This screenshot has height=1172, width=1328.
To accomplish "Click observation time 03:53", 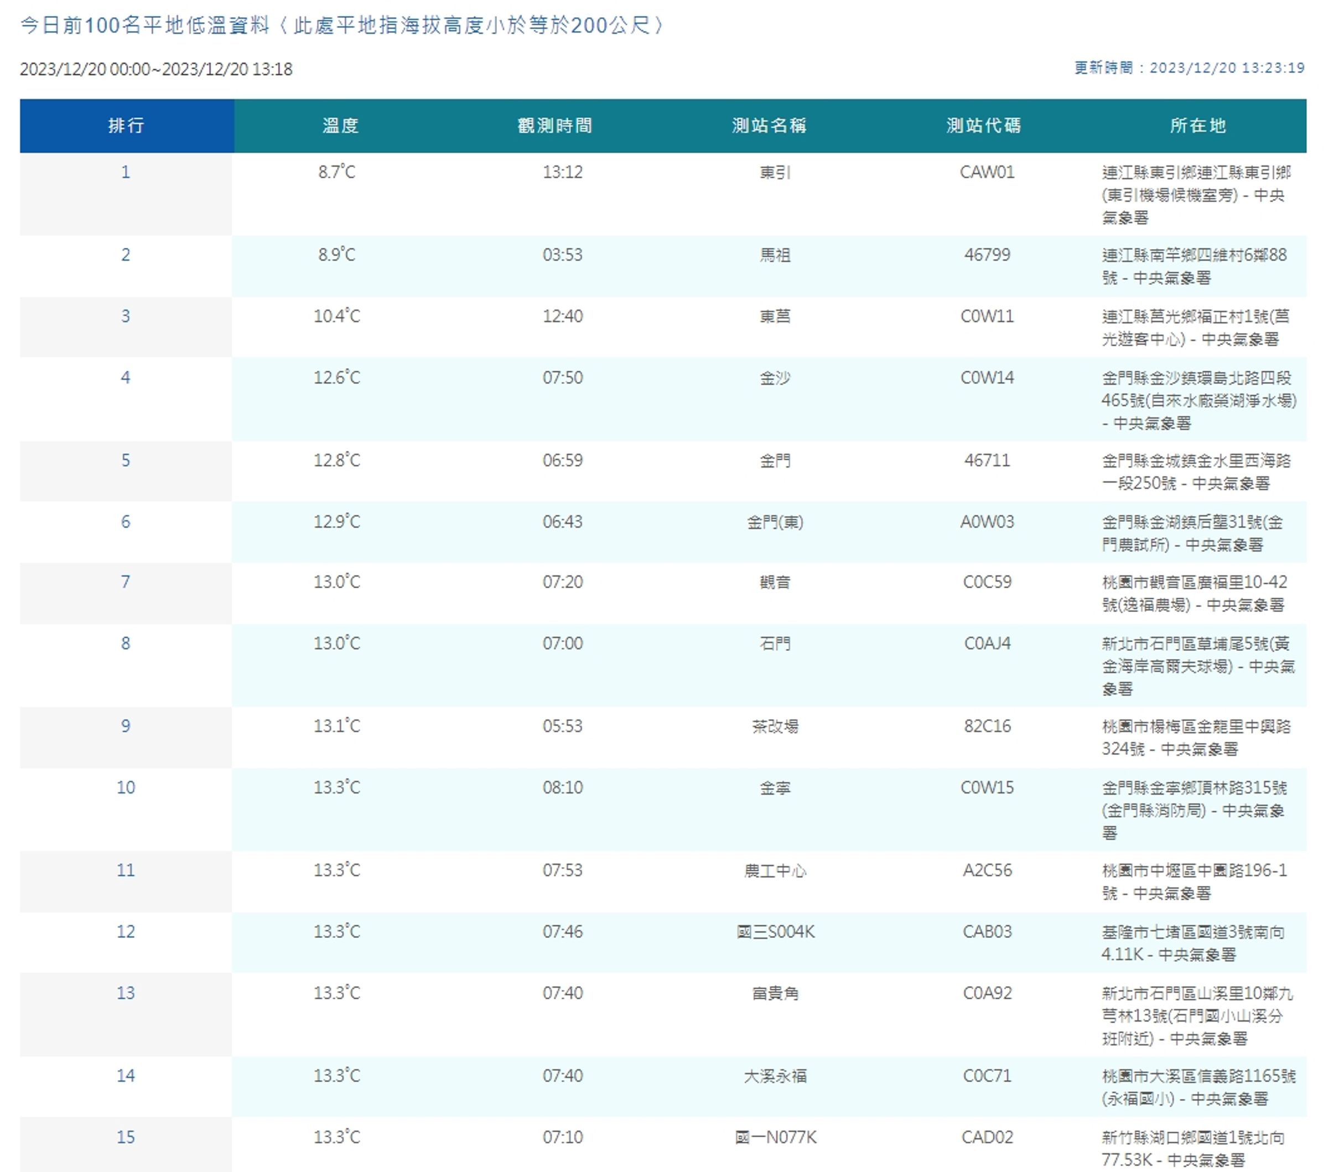I will pos(563,255).
